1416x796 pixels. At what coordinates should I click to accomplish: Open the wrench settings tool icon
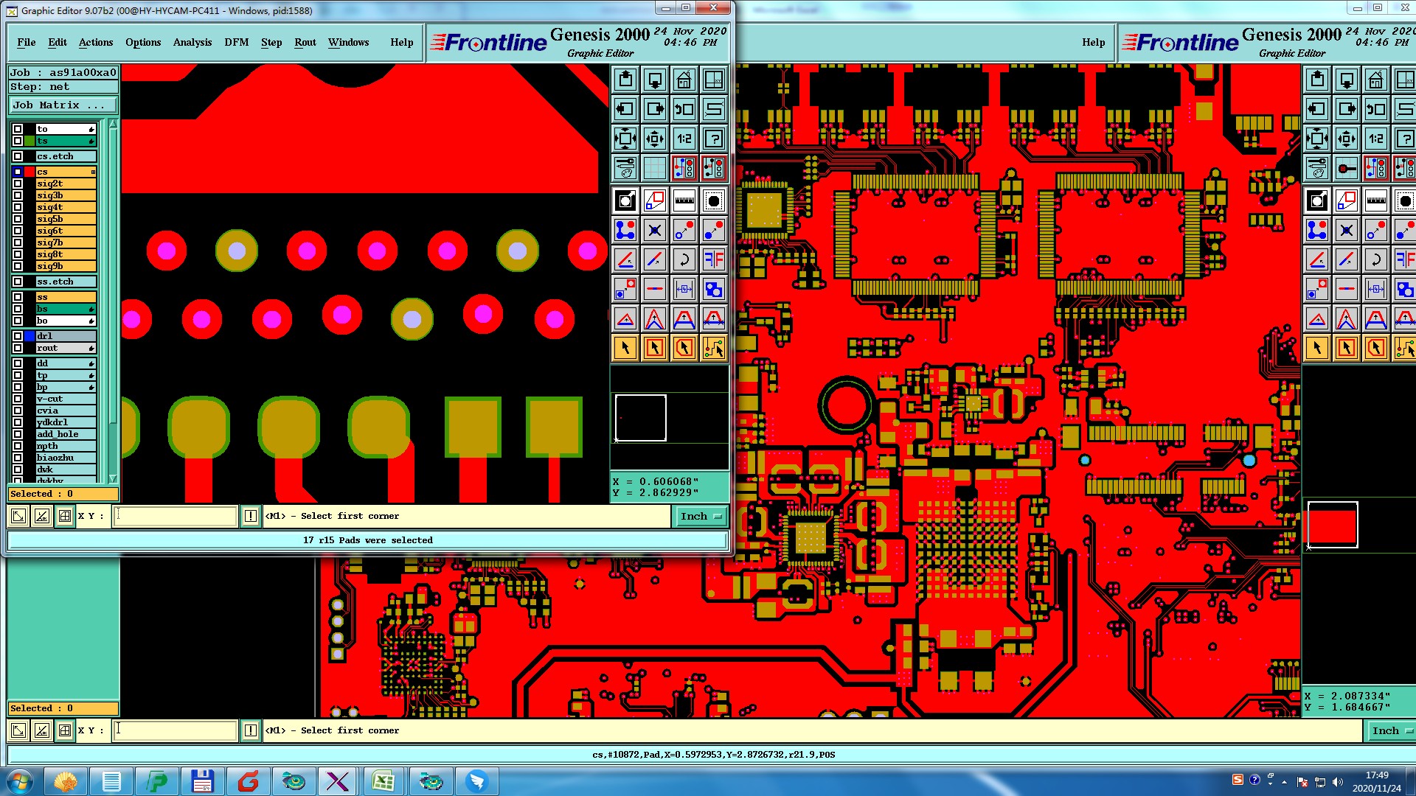click(x=625, y=168)
